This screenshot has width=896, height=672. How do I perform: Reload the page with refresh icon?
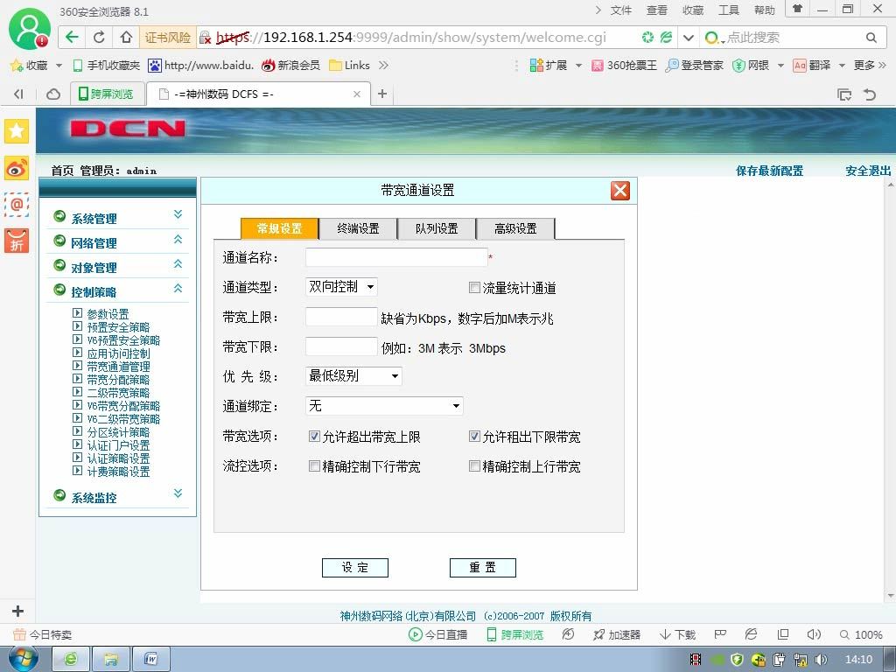tap(99, 37)
